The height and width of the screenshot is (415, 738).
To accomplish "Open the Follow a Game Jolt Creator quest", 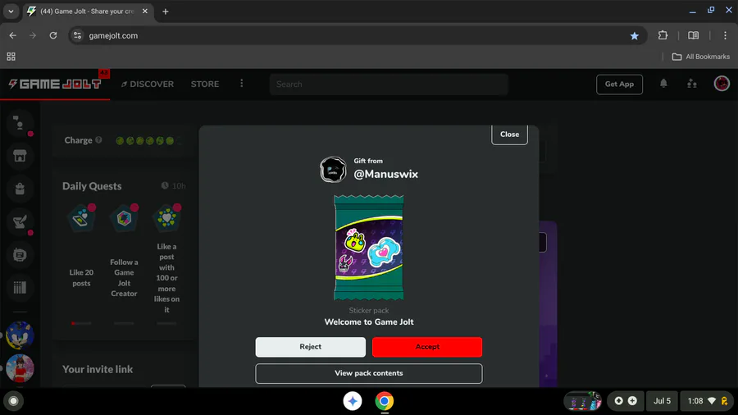I will [124, 252].
